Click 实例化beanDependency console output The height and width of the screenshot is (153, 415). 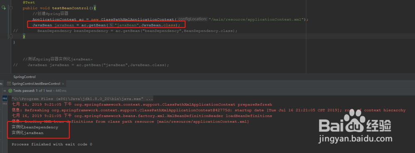pyautogui.click(x=35, y=127)
